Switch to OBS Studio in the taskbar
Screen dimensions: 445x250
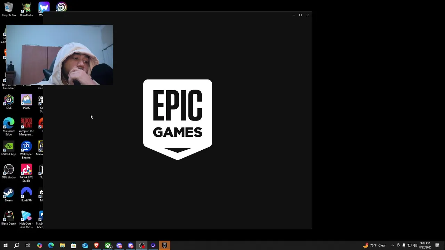(x=142, y=245)
